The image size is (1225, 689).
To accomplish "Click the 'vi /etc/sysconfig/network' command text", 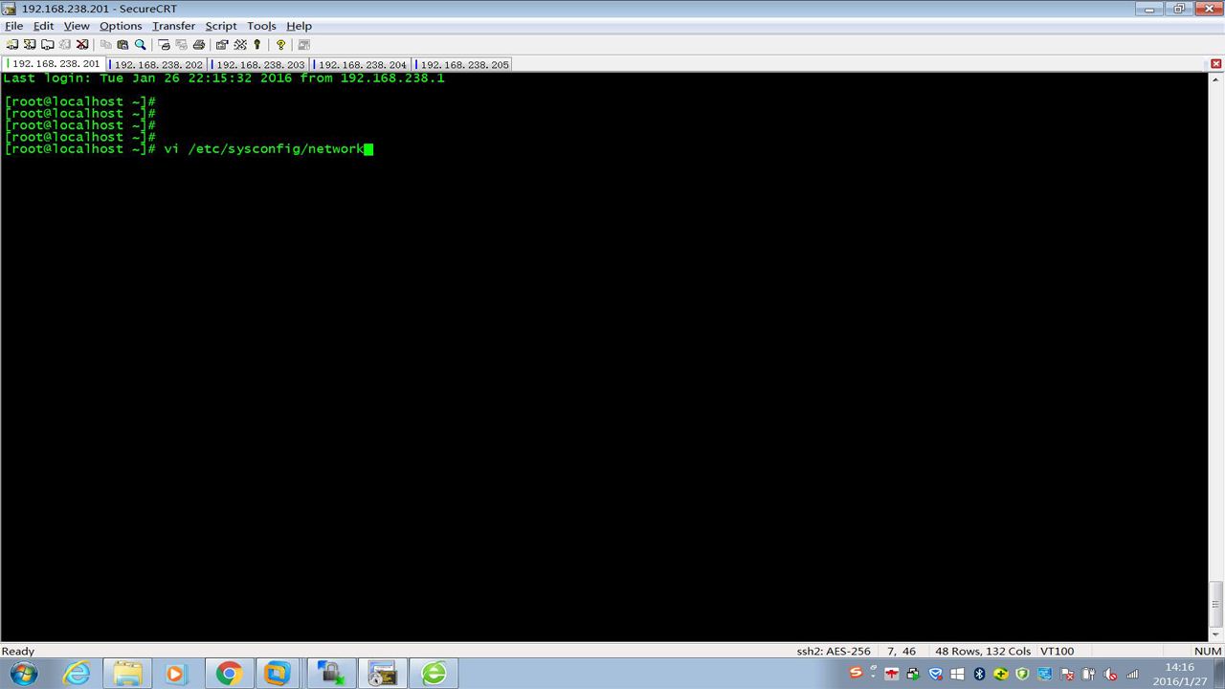I will tap(264, 149).
